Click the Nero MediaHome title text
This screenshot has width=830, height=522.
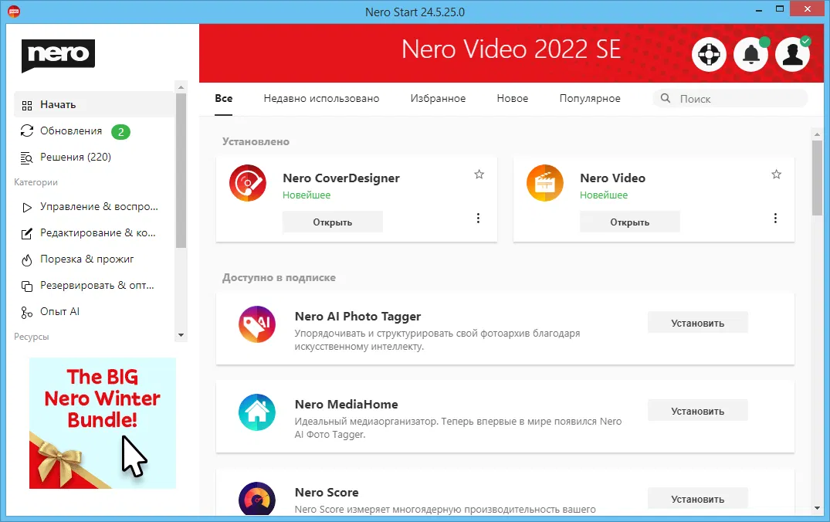click(x=346, y=405)
